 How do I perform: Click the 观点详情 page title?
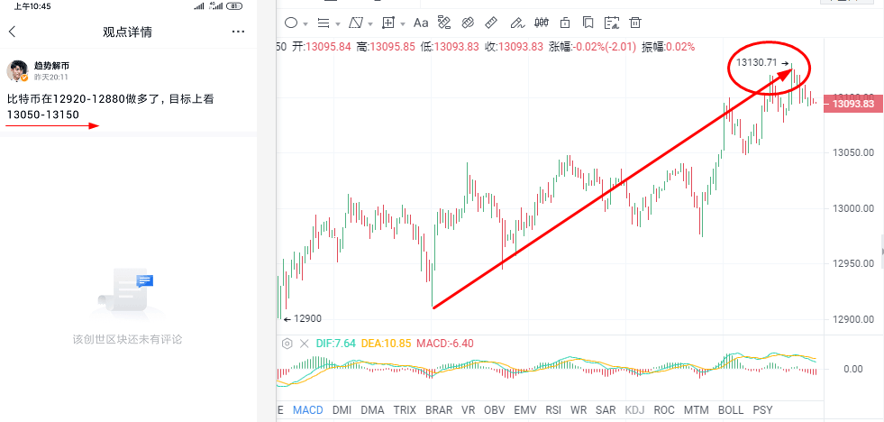[x=127, y=32]
